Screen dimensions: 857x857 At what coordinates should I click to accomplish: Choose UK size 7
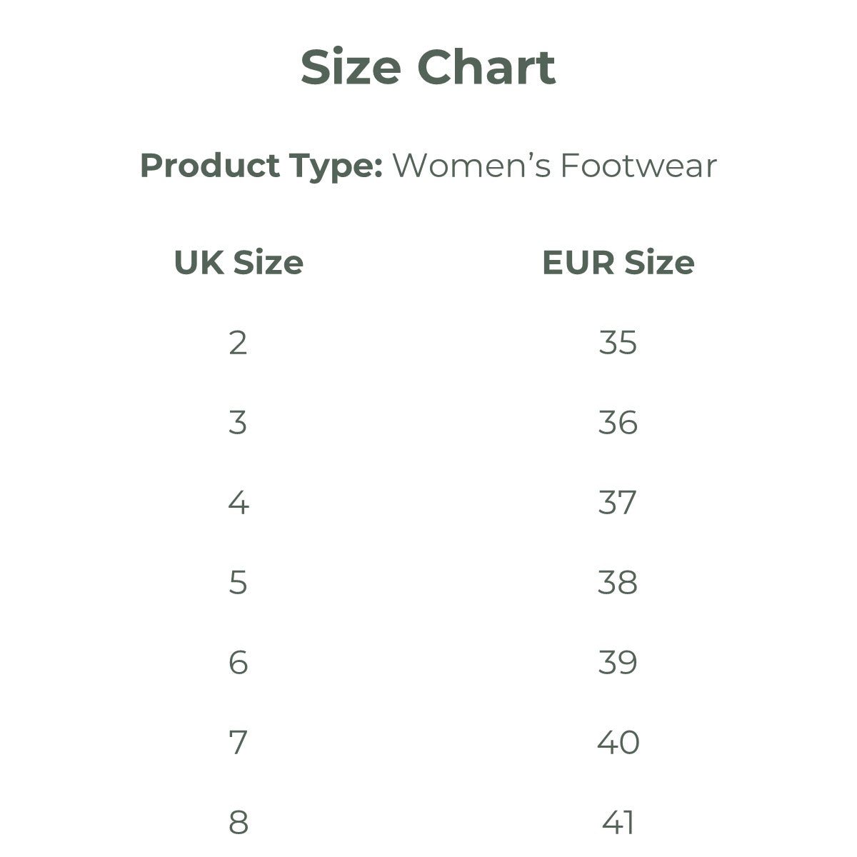click(238, 743)
